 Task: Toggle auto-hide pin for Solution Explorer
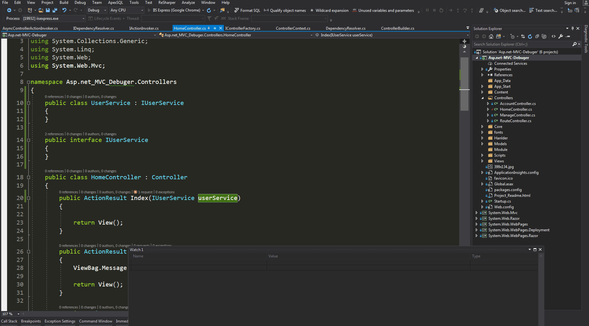point(572,28)
